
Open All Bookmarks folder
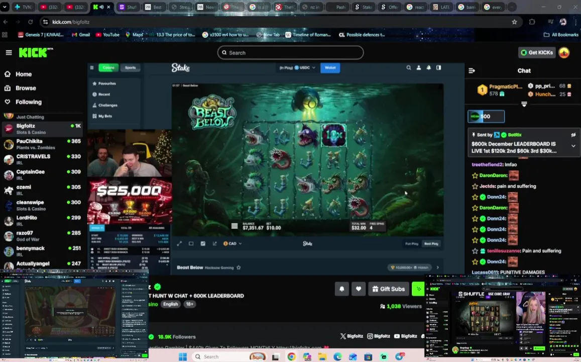[560, 35]
